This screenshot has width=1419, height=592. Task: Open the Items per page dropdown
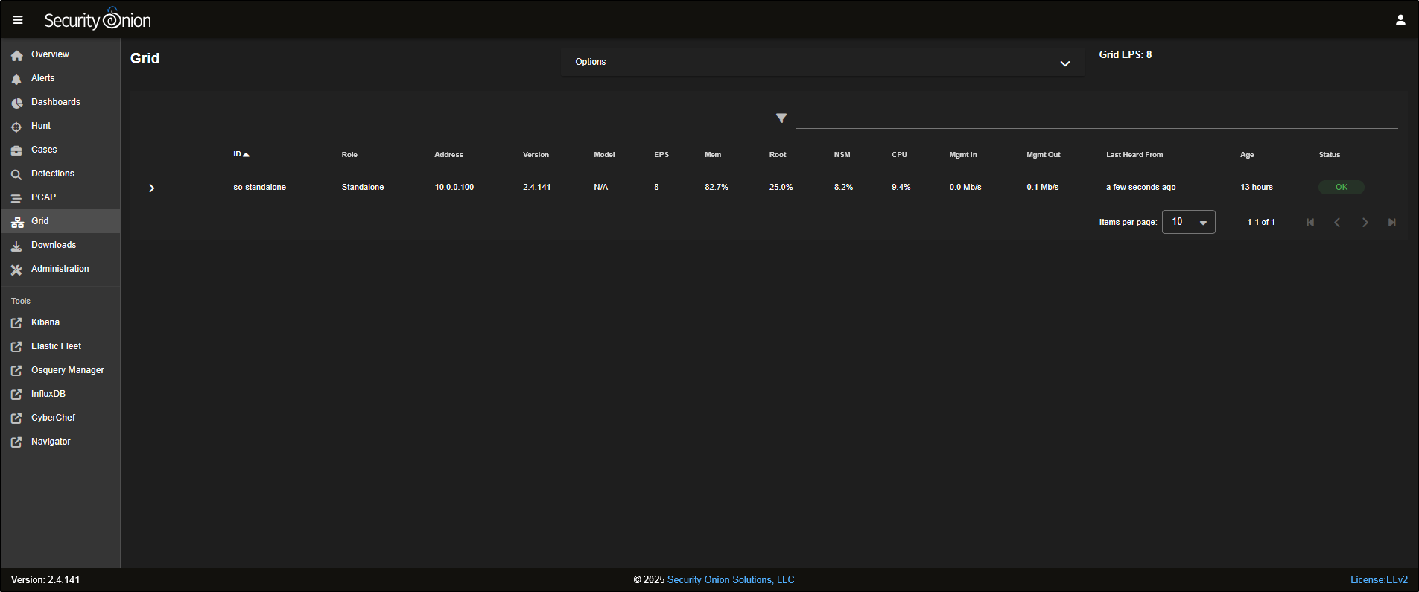(x=1188, y=222)
